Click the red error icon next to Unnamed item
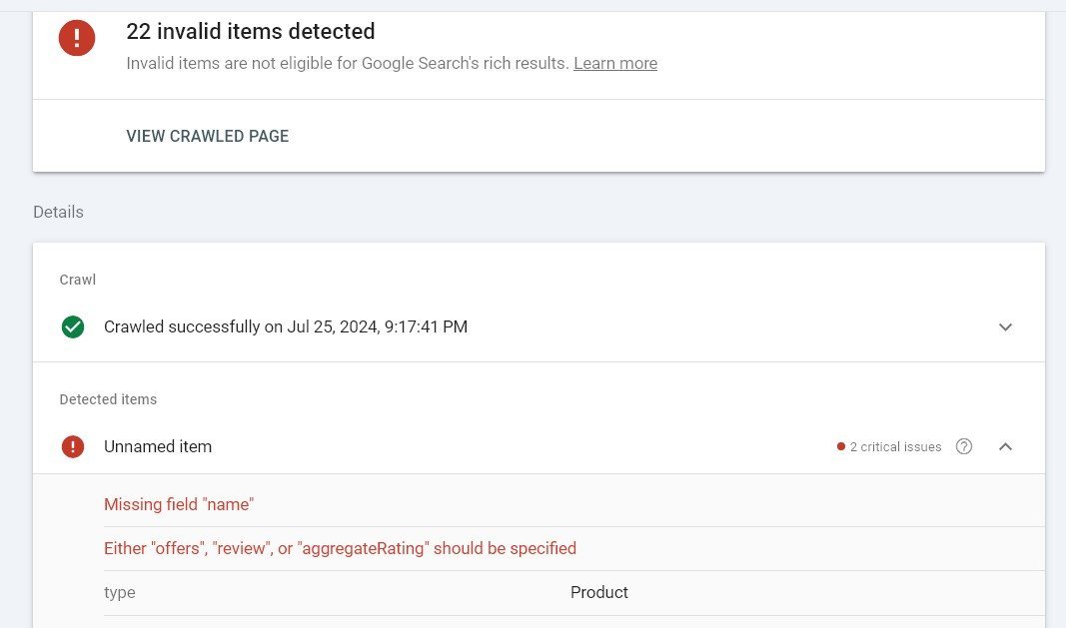The width and height of the screenshot is (1066, 628). 73,446
